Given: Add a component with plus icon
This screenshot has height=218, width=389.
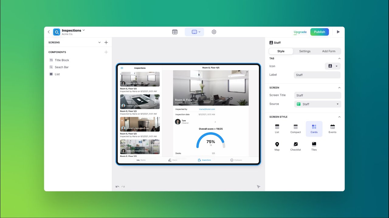Looking at the screenshot, I should pyautogui.click(x=106, y=52).
